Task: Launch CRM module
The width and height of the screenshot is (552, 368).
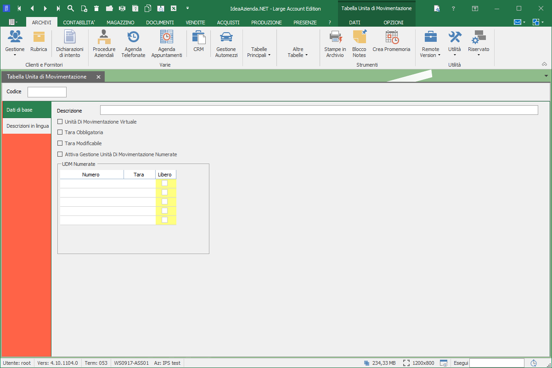Action: tap(198, 42)
